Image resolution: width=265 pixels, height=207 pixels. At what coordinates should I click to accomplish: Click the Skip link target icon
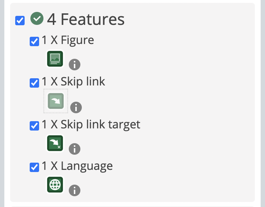55,143
